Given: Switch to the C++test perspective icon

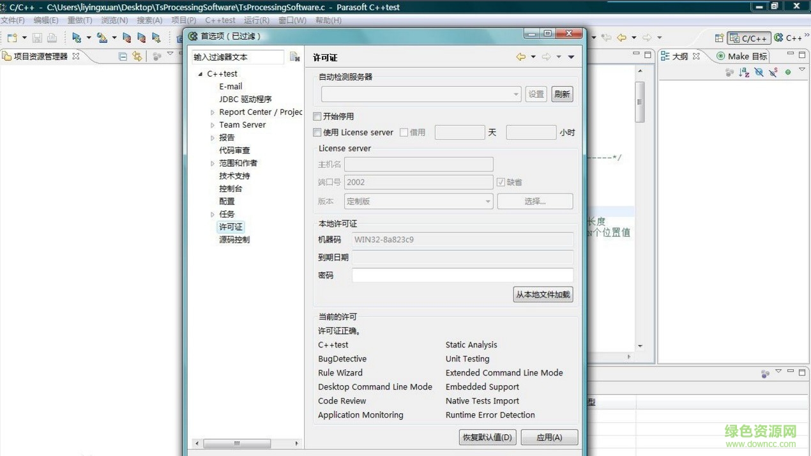Looking at the screenshot, I should [x=777, y=38].
